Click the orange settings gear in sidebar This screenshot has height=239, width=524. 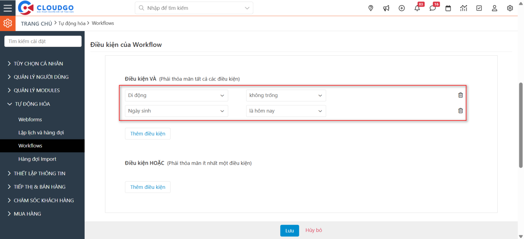[x=7, y=23]
